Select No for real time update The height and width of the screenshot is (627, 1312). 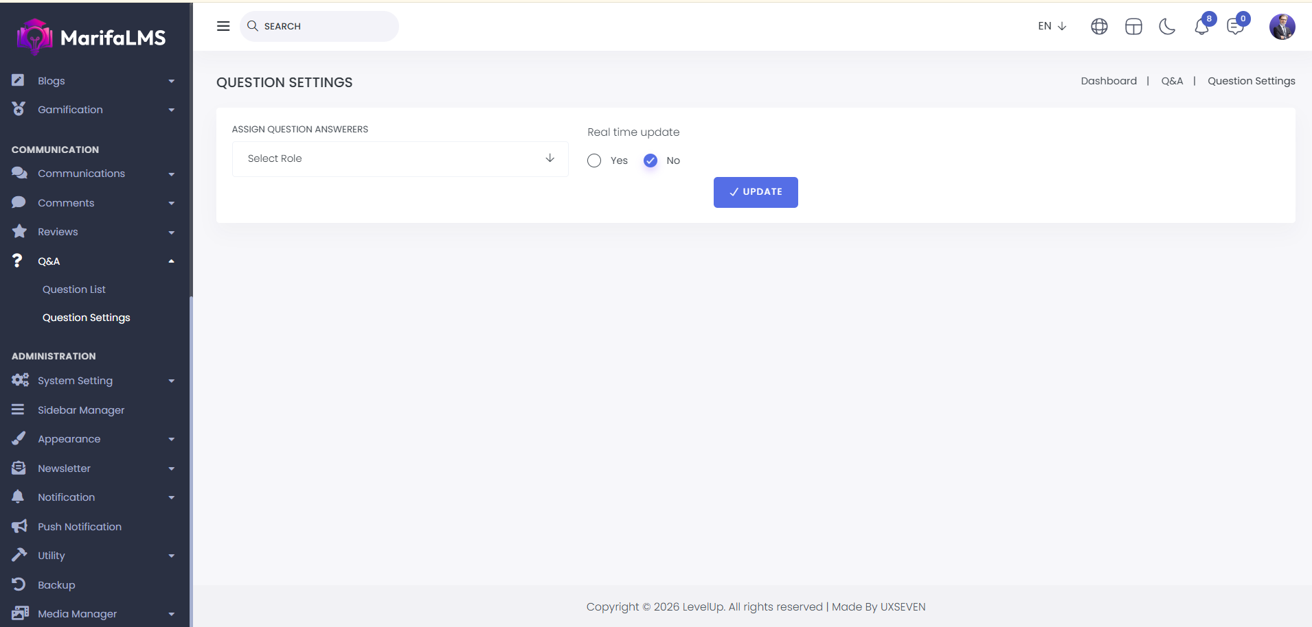pos(651,161)
